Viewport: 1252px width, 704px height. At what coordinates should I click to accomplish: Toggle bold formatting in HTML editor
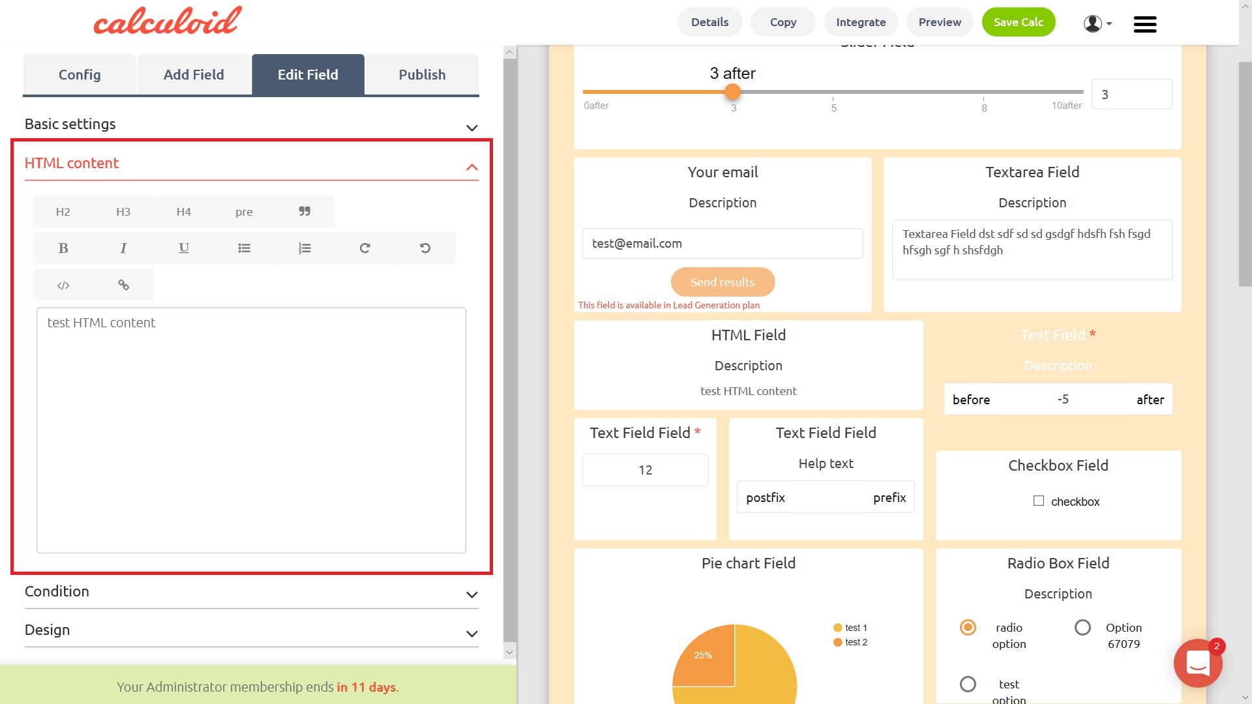tap(63, 248)
